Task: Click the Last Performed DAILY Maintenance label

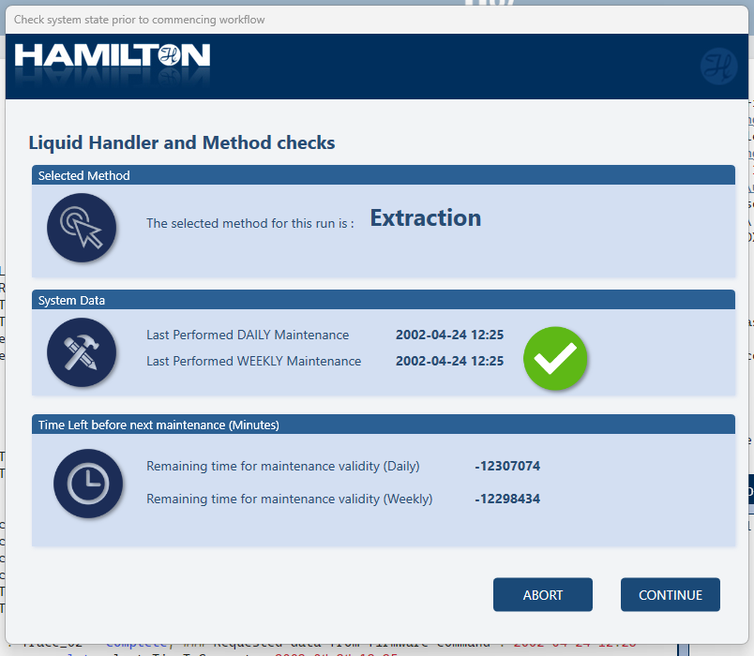Action: [x=248, y=335]
